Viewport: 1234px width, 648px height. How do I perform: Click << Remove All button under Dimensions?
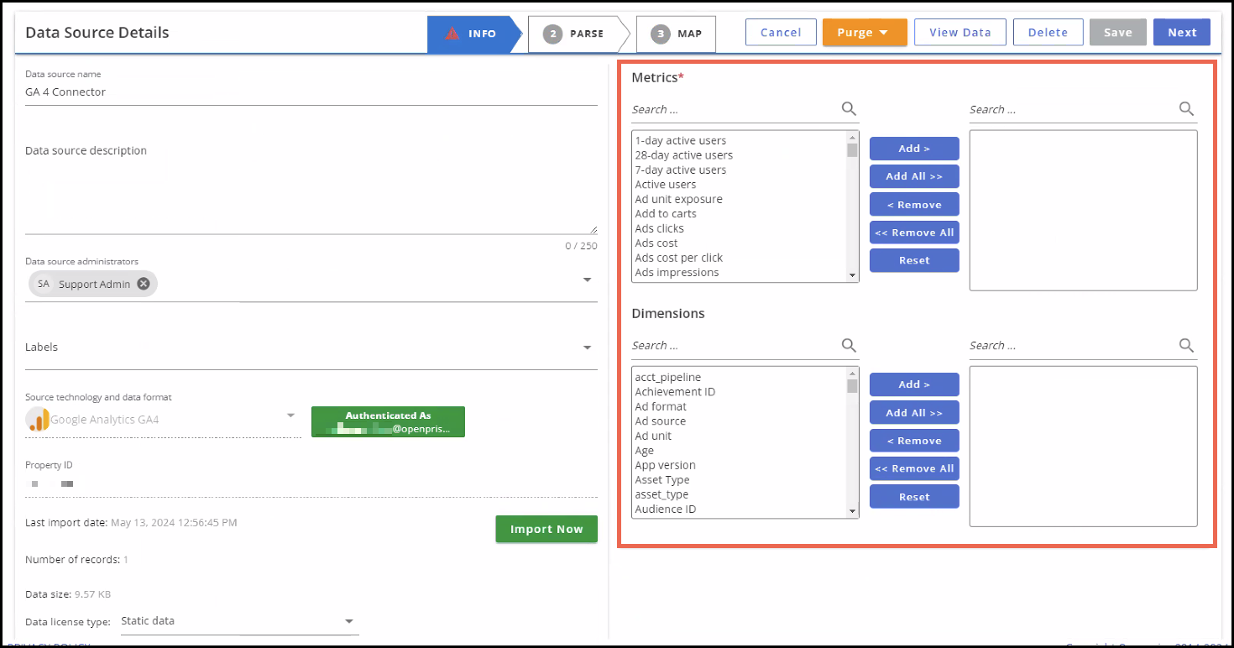coord(914,468)
